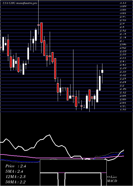This screenshot has width=133, height=186.
Task: Click the 2.62 price axis label
Action: pyautogui.click(x=123, y=48)
